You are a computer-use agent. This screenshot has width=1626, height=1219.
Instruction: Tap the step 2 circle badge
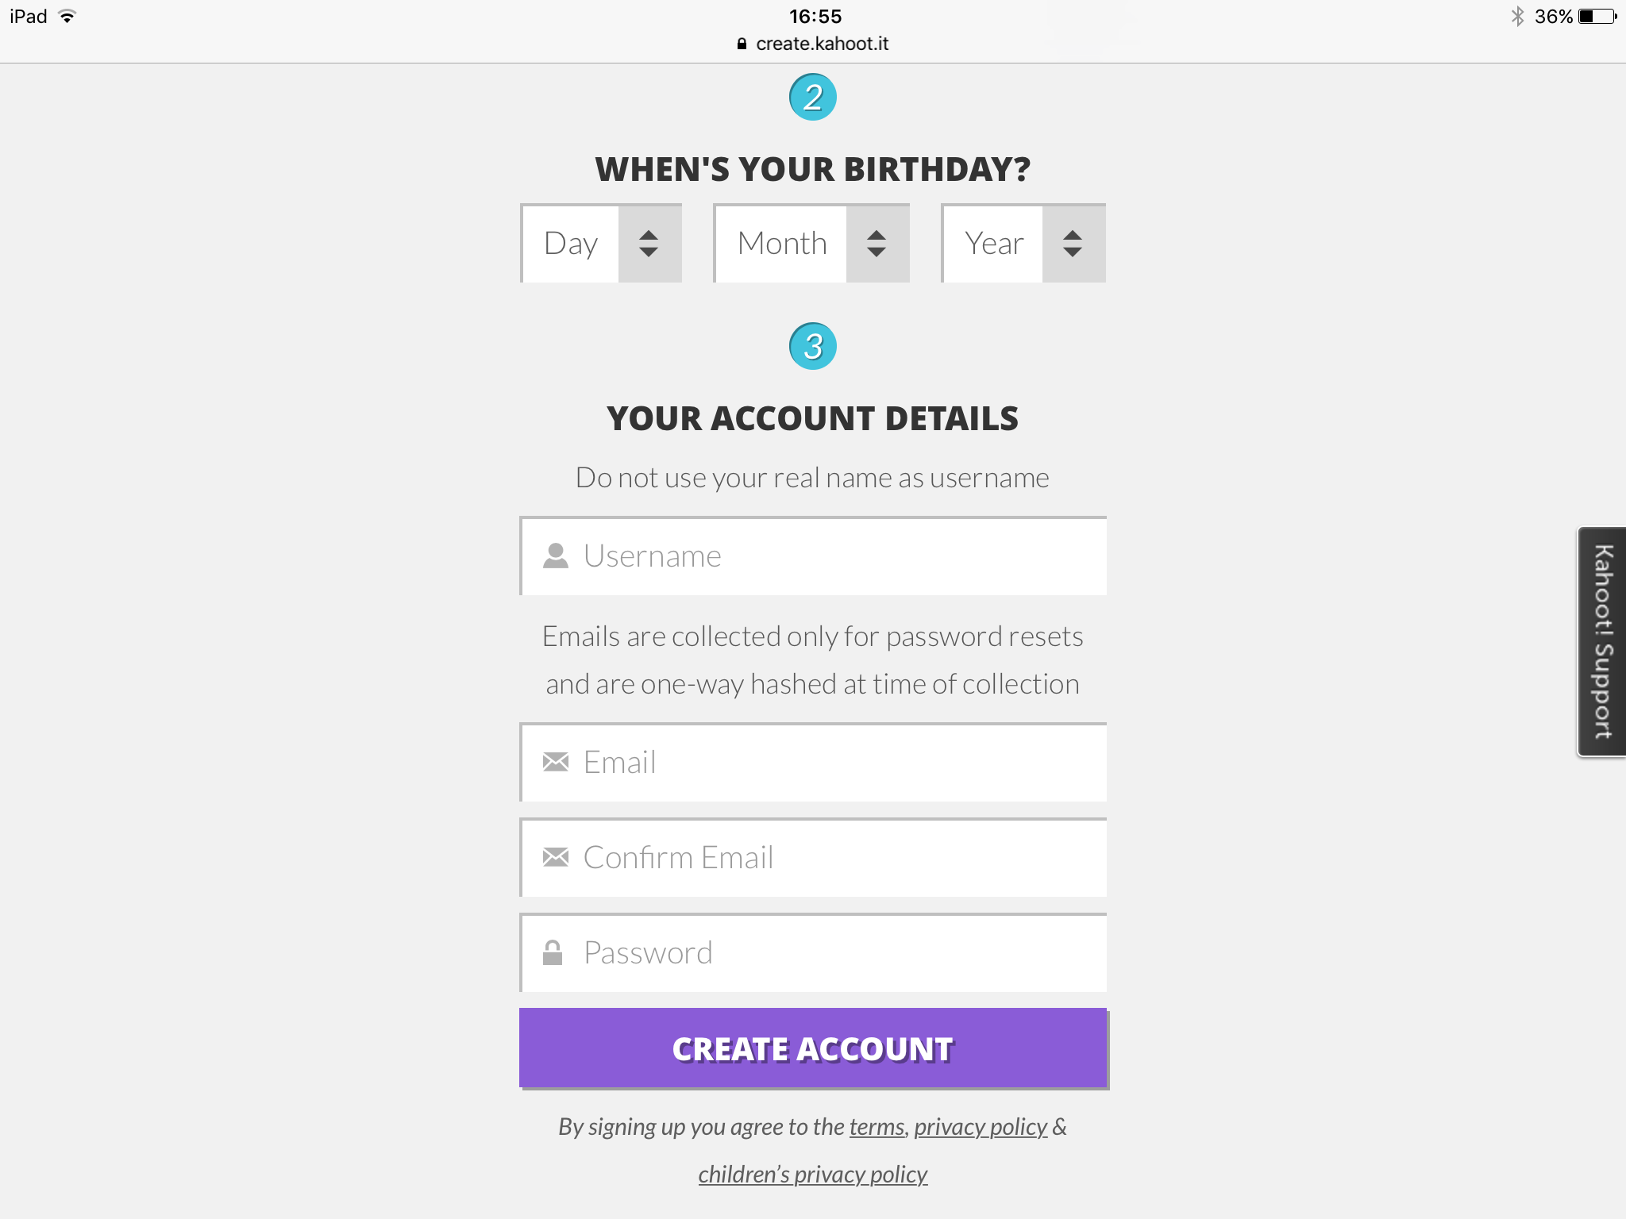(813, 97)
